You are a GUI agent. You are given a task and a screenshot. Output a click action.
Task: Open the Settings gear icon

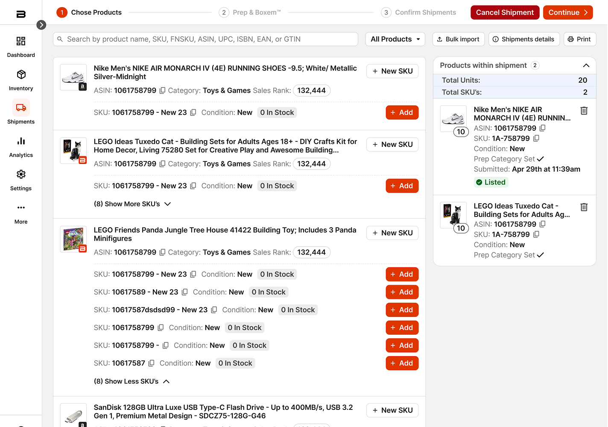(21, 174)
